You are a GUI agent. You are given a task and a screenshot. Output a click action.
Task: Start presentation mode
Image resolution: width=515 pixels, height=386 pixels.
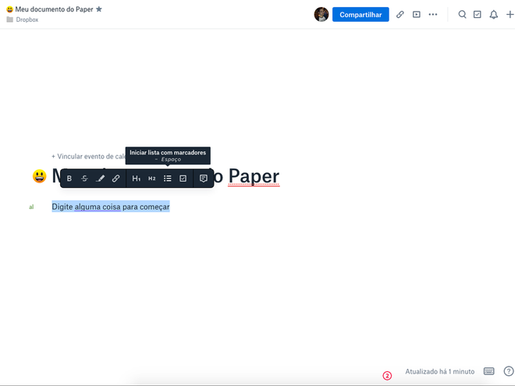[x=417, y=15]
